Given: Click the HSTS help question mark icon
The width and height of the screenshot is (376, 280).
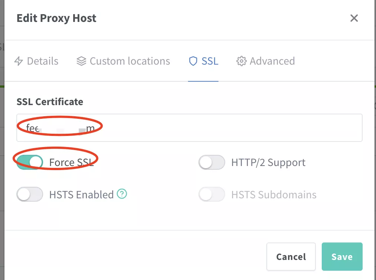Looking at the screenshot, I should click(122, 194).
